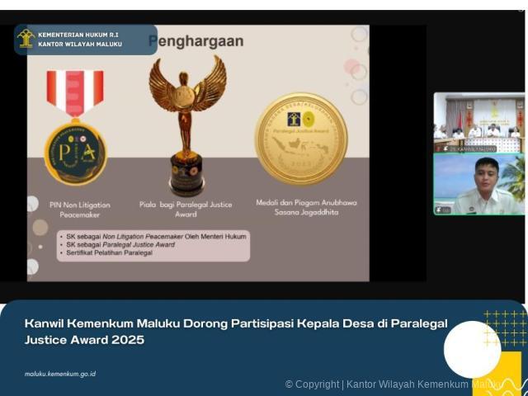
Task: Click bullet 'SK sebagai Paralegal Justice Award'
Action: 120,244
